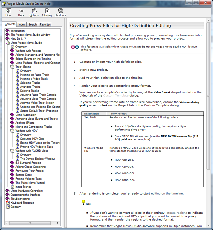Open the Using Hardware Controllers topic
This screenshot has height=230, width=213.
pos(27,191)
